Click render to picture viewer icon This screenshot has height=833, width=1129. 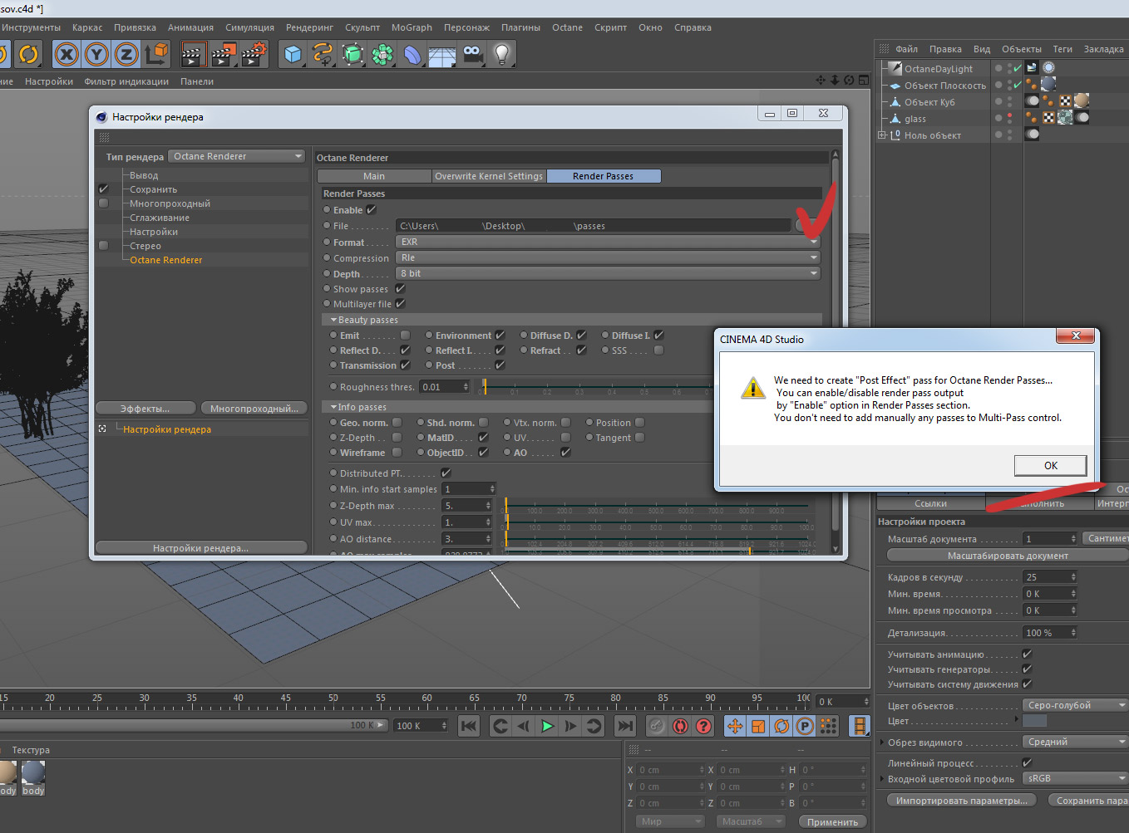(224, 55)
